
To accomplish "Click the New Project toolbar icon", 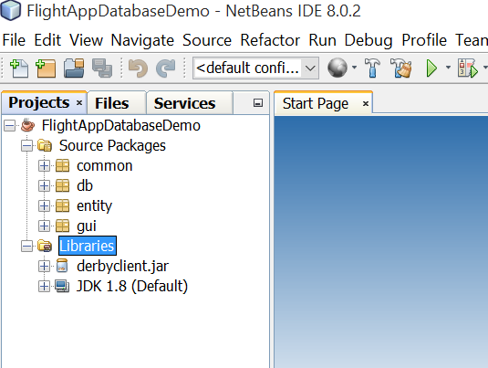I will (46, 68).
